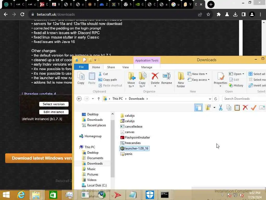Screen dimensions: 266x200
Task: Click the Rename icon in the Organize group
Action: (x=167, y=78)
